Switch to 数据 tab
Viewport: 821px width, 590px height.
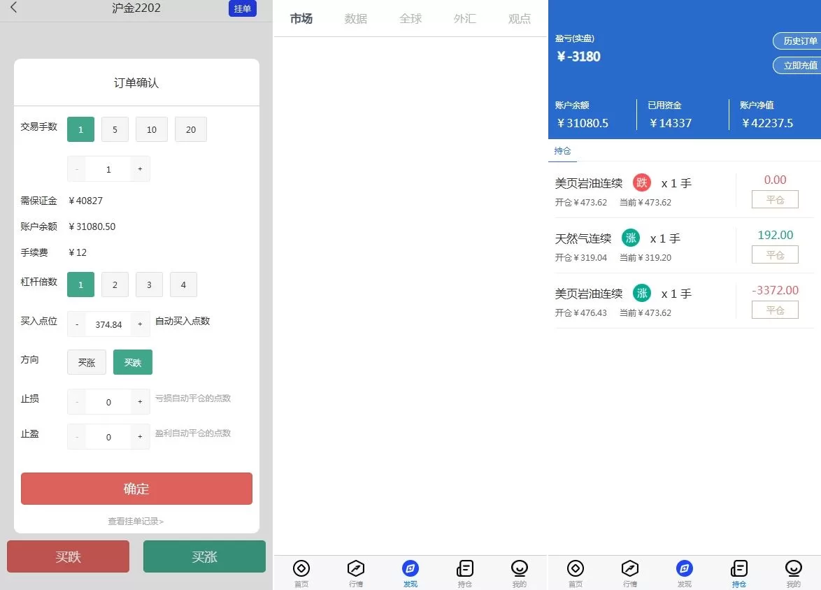coord(355,19)
